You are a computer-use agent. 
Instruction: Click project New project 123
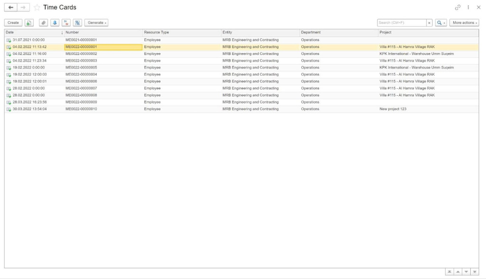[393, 109]
